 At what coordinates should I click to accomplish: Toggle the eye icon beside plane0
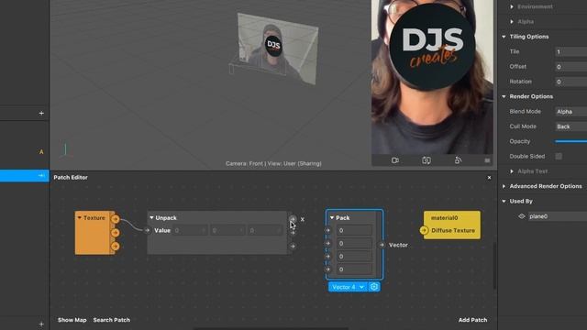[522, 216]
